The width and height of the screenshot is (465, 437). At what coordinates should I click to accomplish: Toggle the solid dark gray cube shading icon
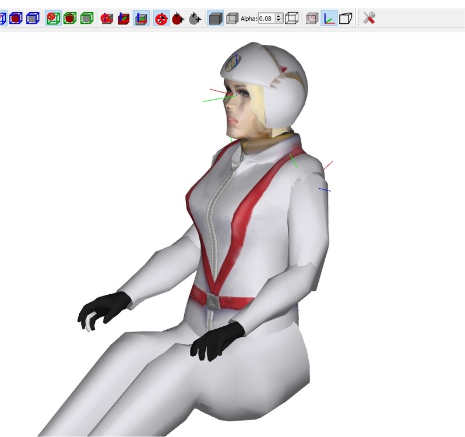(216, 19)
